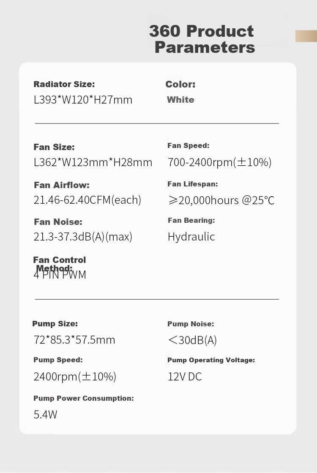317x473 pixels.
Task: Select the Color label
Action: 180,84
